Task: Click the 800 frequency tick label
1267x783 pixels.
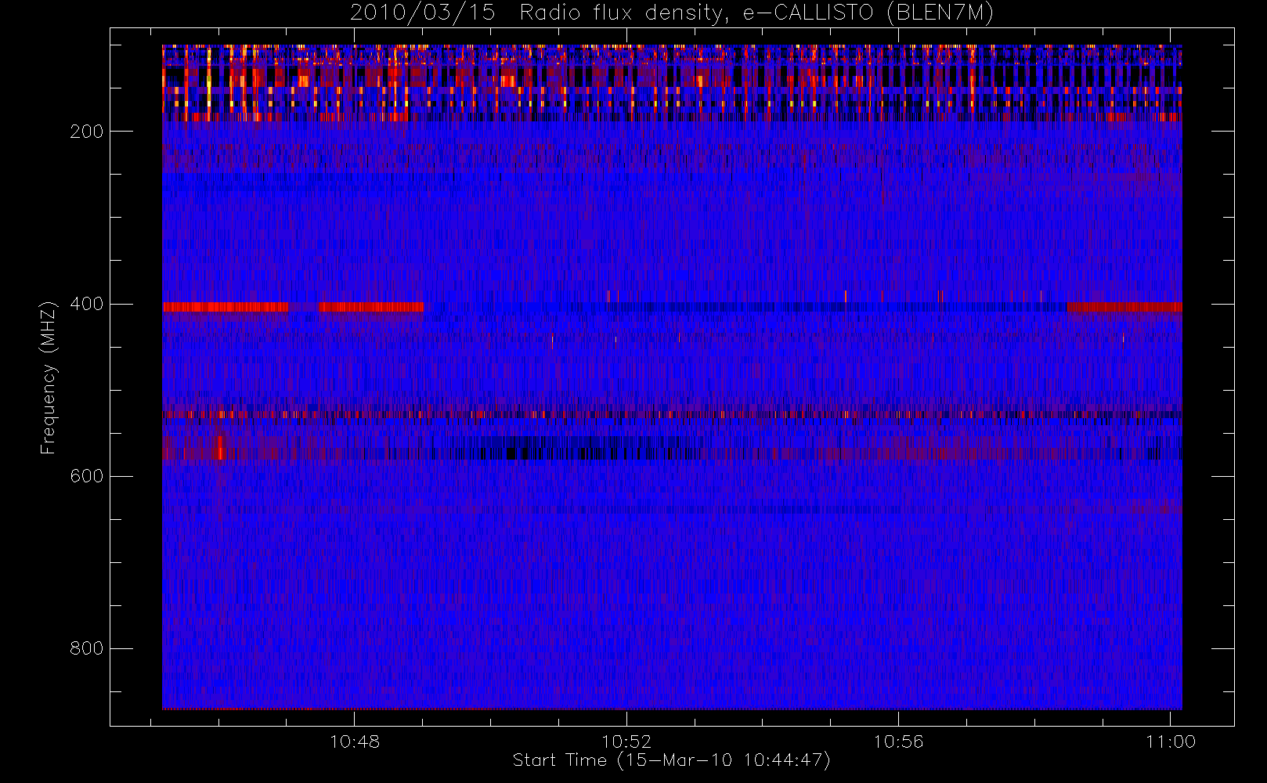Action: pyautogui.click(x=86, y=648)
